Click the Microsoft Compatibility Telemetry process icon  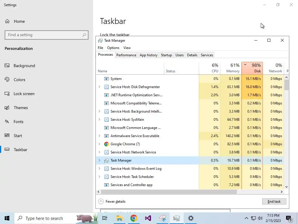(107, 103)
